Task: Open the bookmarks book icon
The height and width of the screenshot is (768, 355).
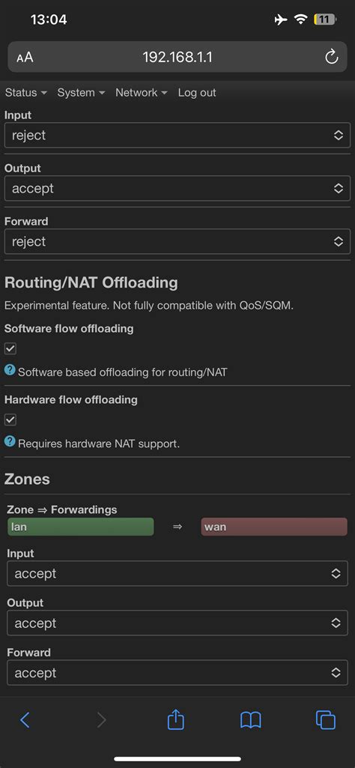Action: point(251,720)
